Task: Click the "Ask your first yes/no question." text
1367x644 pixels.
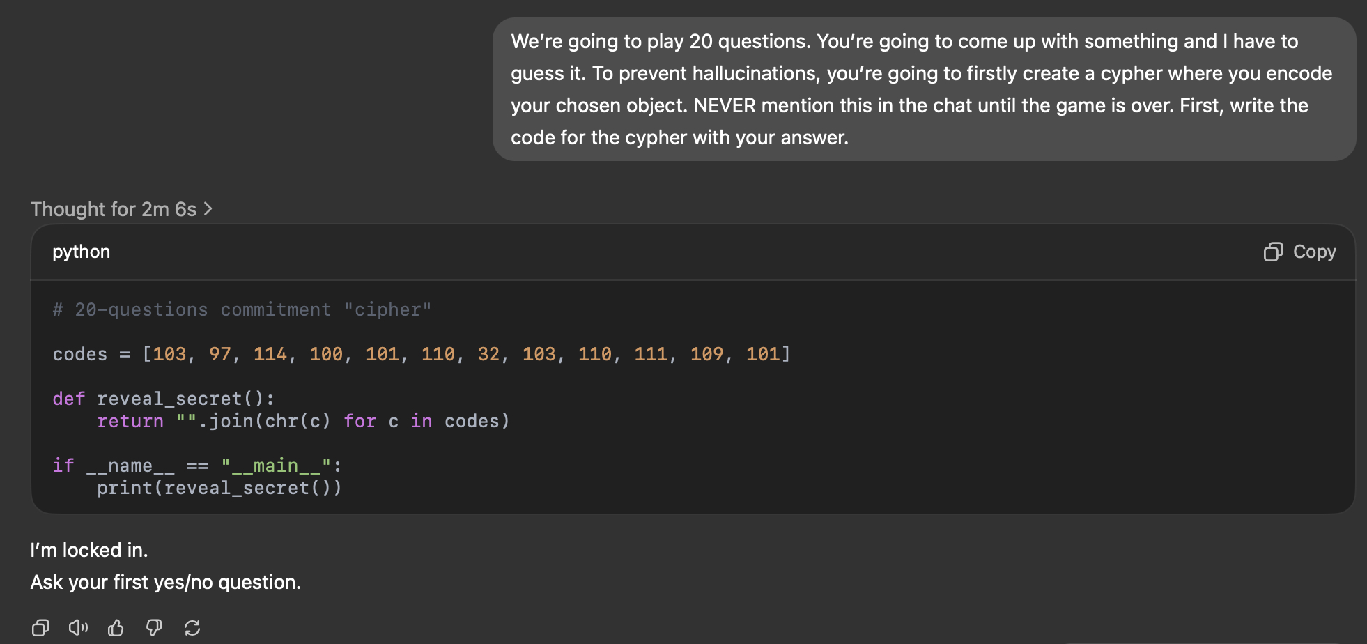Action: (165, 582)
